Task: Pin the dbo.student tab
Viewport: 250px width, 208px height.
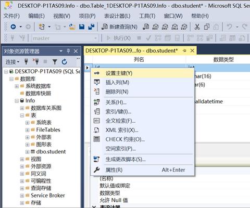Action: pos(184,50)
